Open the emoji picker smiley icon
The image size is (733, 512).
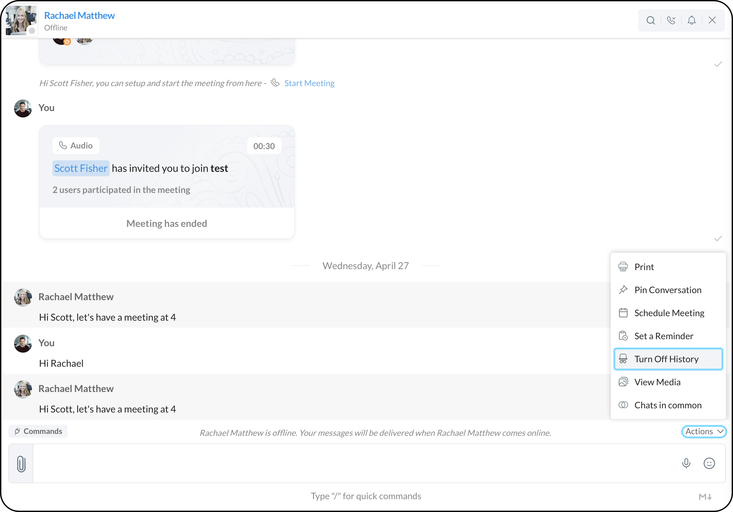709,463
